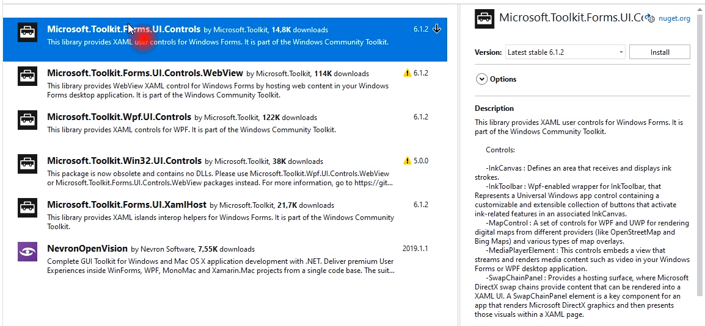
Task: Click the Microsoft.Toolkit.Wpf.UI.Controls package icon
Action: coord(27,119)
